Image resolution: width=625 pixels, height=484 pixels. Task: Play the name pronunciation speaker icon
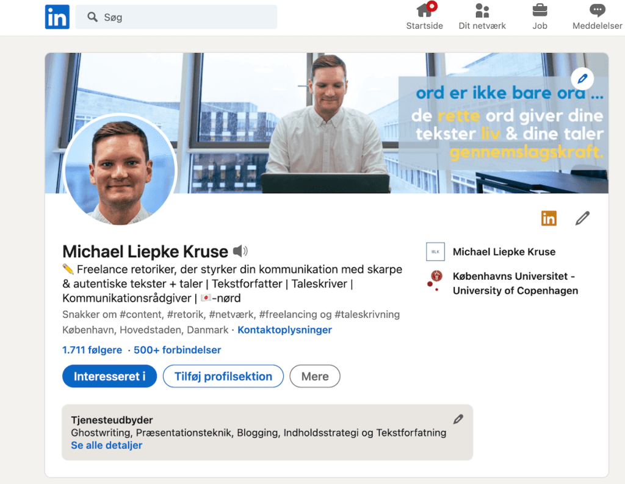pos(240,251)
